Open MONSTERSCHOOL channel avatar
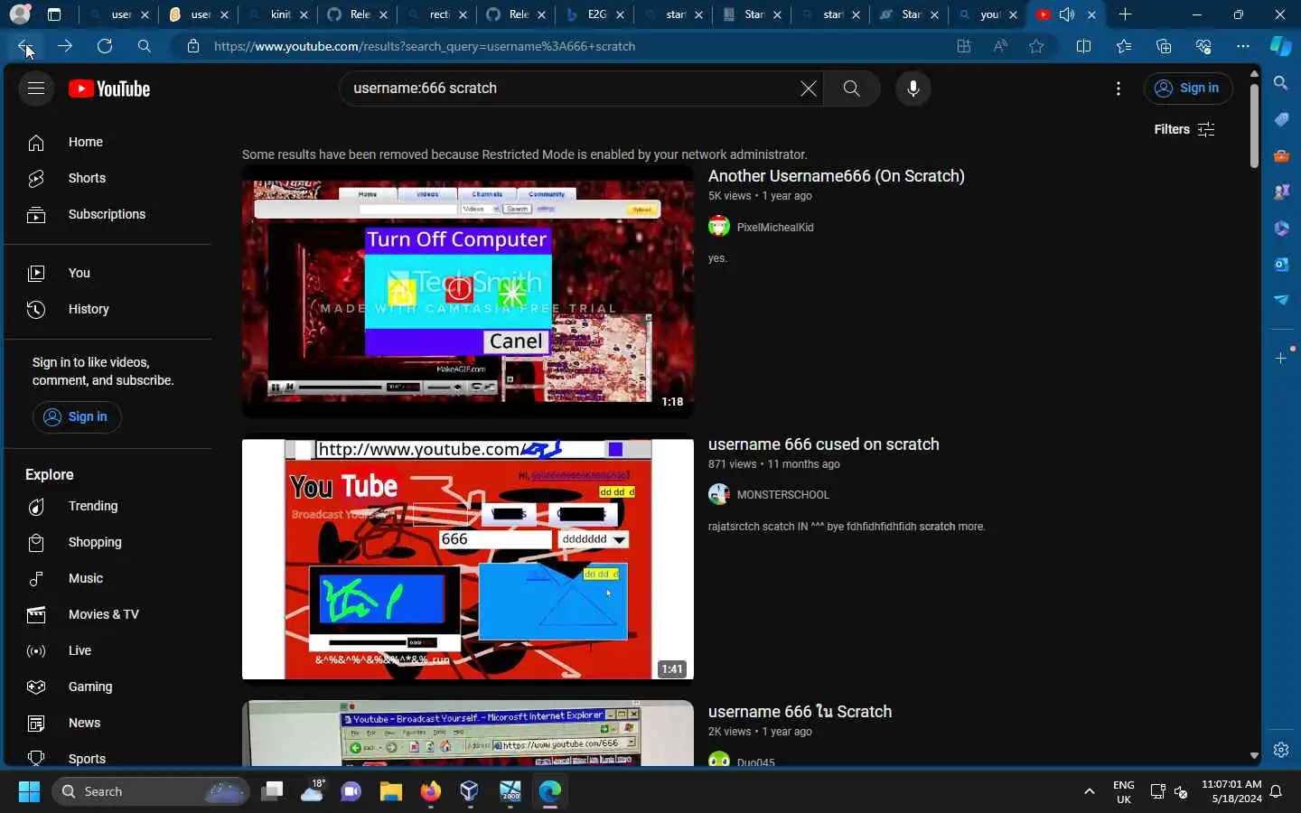1301x813 pixels. pyautogui.click(x=719, y=494)
